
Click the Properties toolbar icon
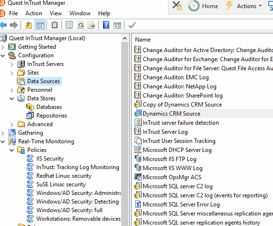[x=69, y=25]
